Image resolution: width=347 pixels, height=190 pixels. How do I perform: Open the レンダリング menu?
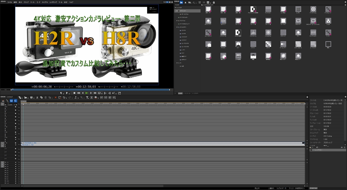53,2
